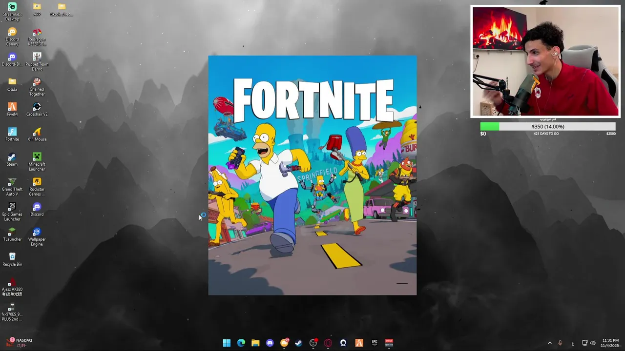Open File Explorer from the taskbar
The width and height of the screenshot is (625, 351).
click(255, 343)
